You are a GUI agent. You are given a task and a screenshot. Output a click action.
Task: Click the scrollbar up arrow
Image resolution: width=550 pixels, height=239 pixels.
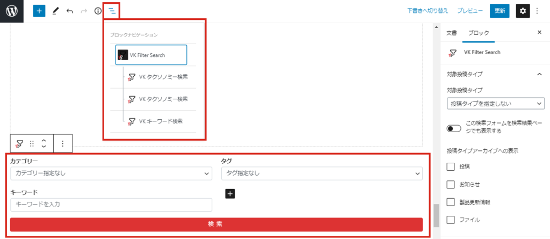click(437, 27)
